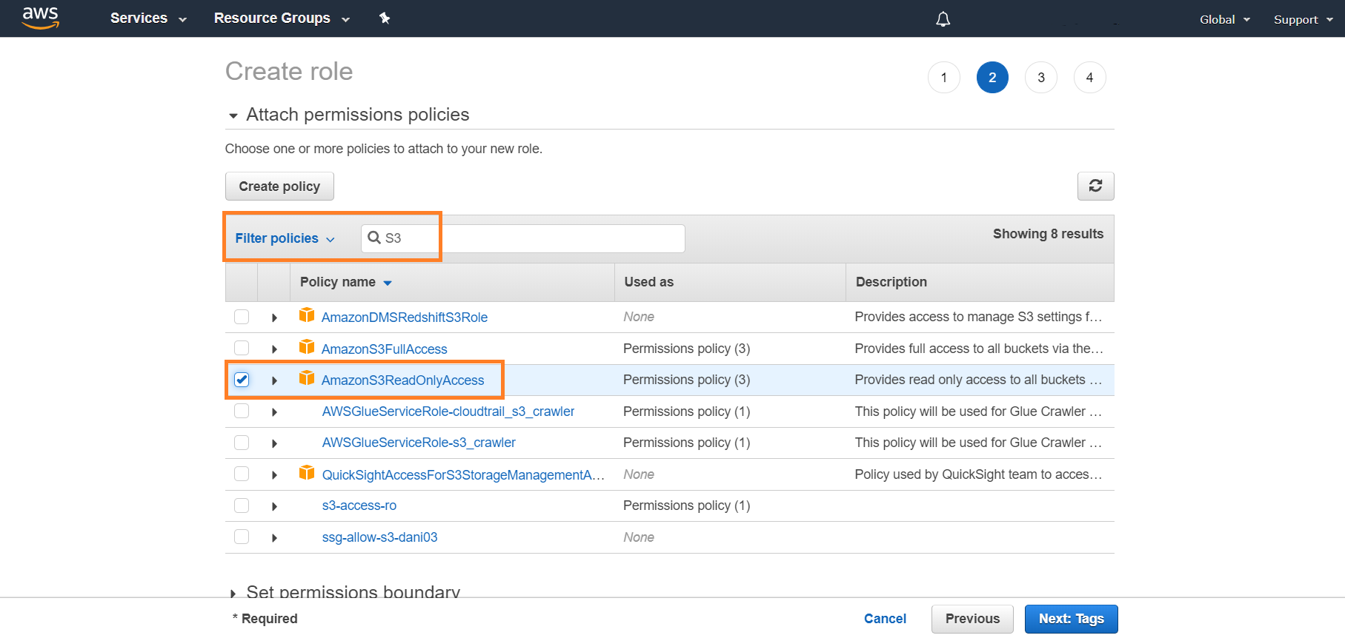Click the pin shortcut icon in navbar
The width and height of the screenshot is (1345, 638).
tap(385, 19)
